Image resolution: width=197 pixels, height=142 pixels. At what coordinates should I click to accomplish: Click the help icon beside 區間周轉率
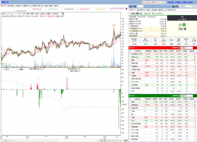pyautogui.click(x=145, y=36)
